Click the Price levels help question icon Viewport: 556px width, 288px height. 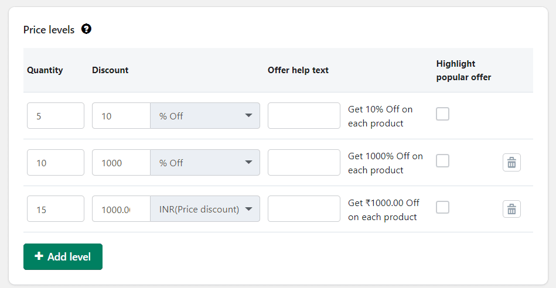[x=87, y=29]
